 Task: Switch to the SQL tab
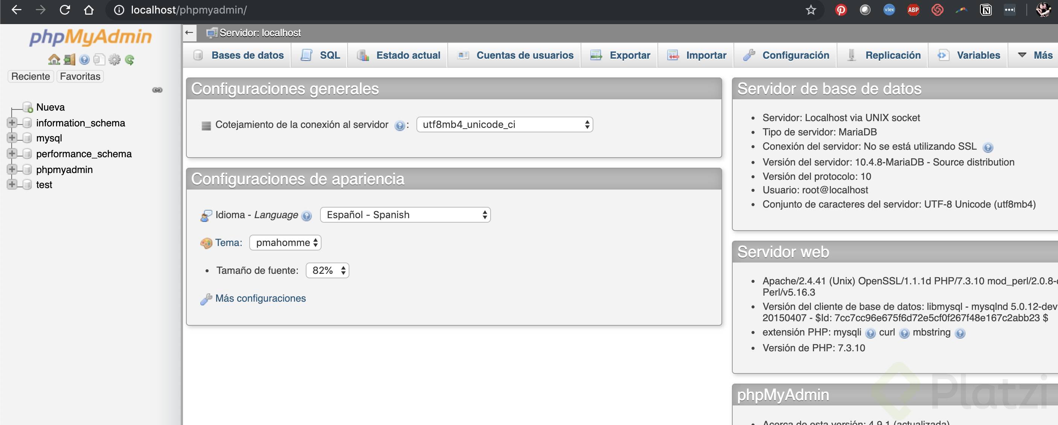[x=320, y=55]
